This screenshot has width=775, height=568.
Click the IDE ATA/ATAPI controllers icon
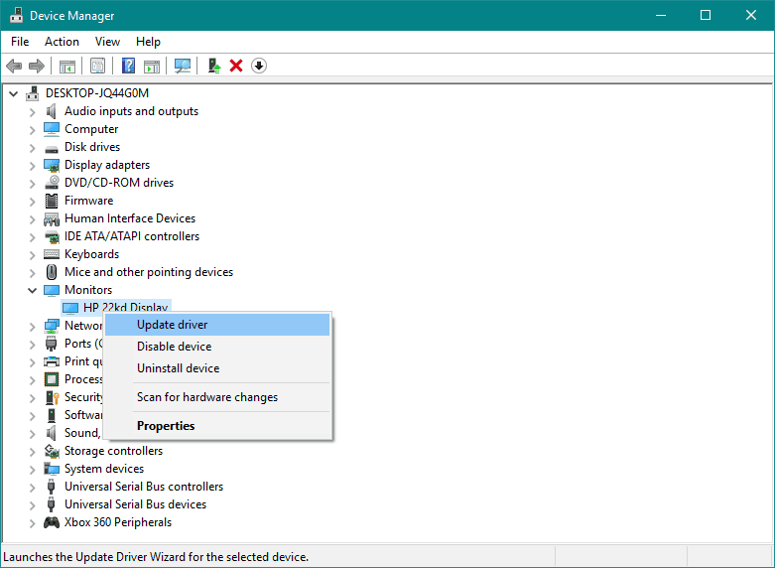point(52,237)
